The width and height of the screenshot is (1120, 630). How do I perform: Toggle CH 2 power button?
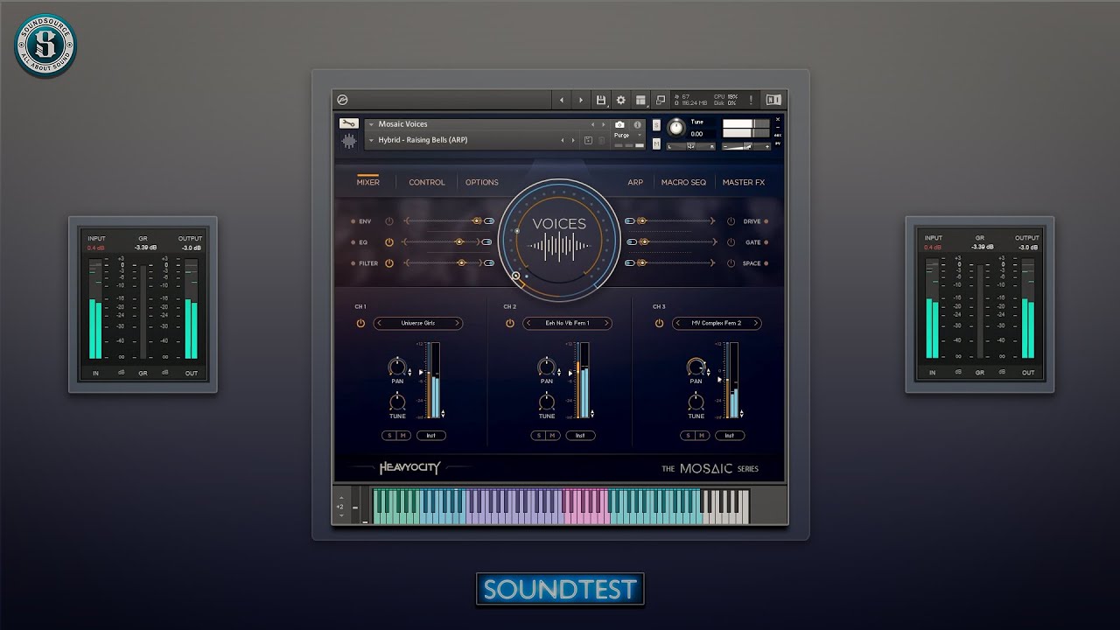click(x=510, y=323)
